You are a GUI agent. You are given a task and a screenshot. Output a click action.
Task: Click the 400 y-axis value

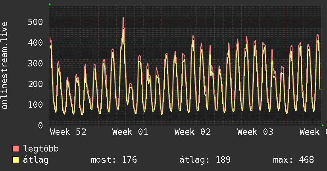35,43
